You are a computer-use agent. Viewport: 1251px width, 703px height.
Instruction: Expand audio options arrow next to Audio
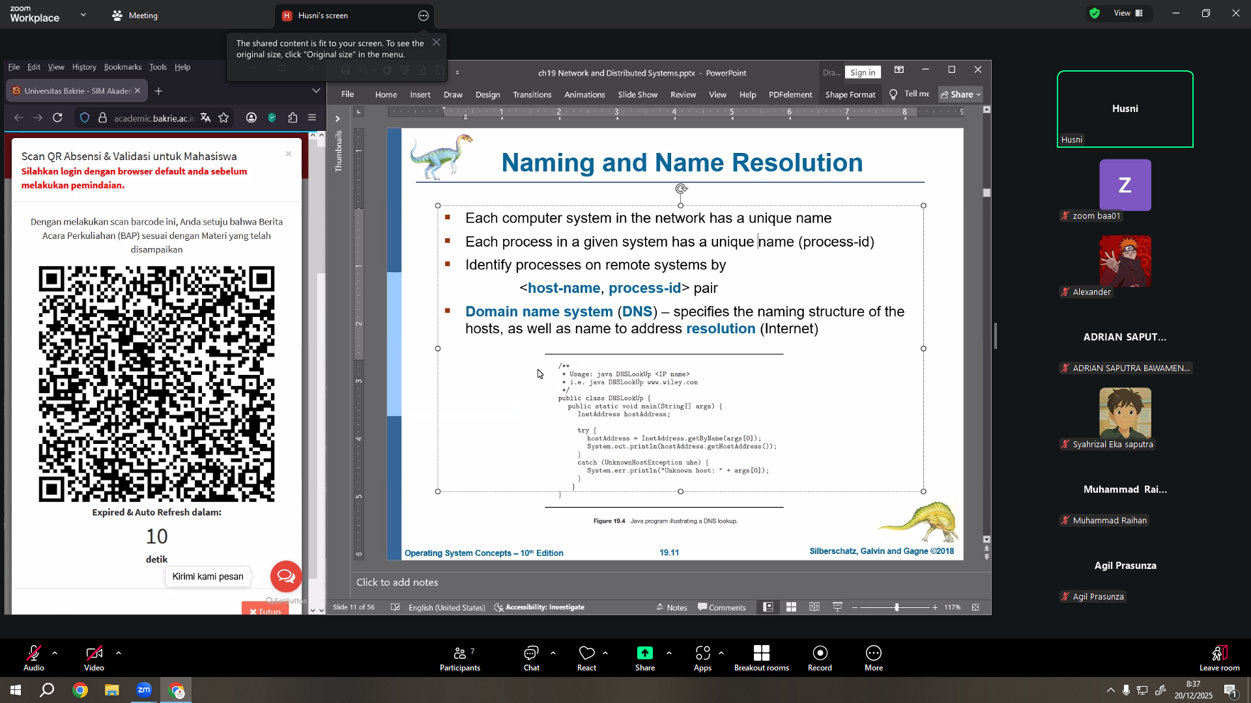pos(55,652)
